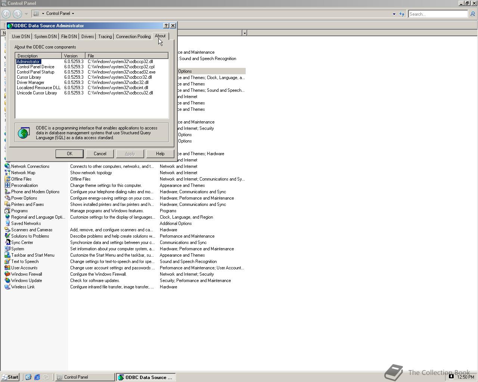Open the Windows Firewall icon
The height and width of the screenshot is (382, 478).
click(x=7, y=274)
